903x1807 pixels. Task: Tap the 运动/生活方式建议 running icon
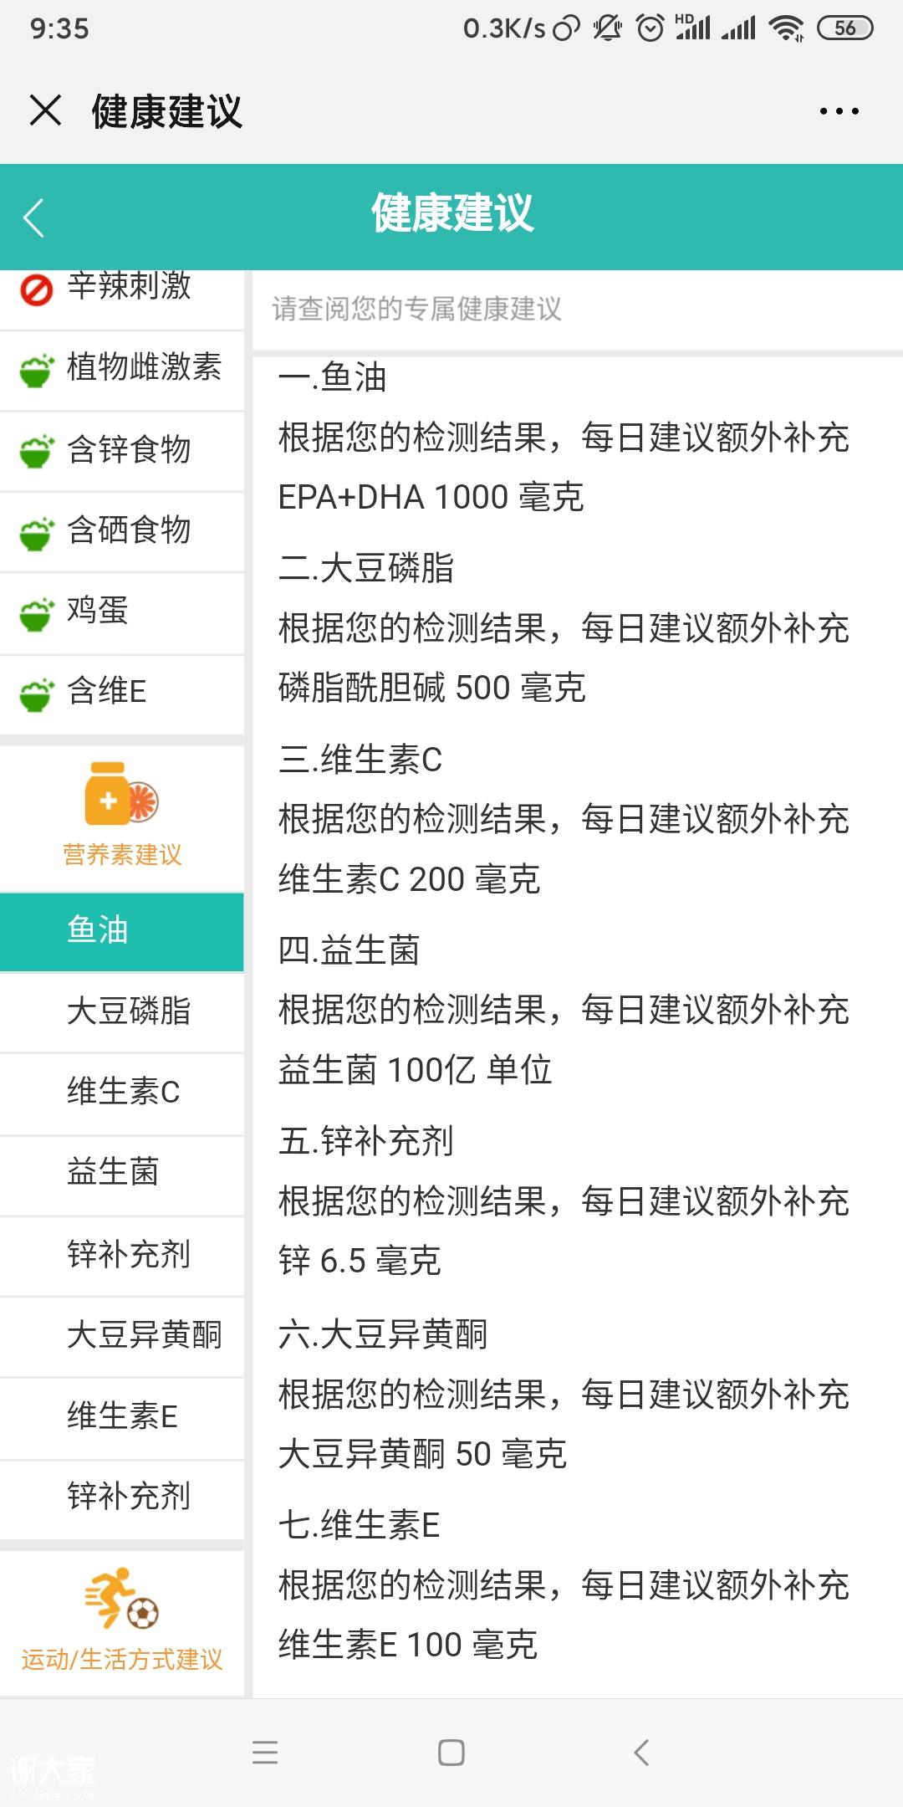[122, 1598]
